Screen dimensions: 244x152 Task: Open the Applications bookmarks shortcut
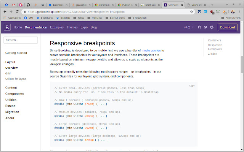pos(12,18)
